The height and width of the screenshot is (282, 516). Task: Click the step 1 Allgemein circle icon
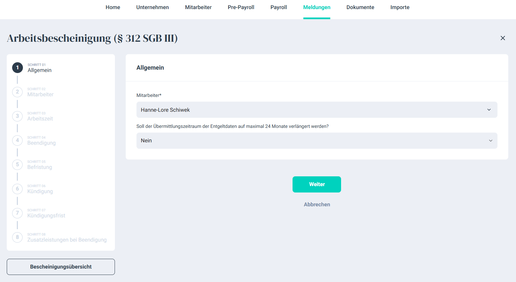pos(18,68)
